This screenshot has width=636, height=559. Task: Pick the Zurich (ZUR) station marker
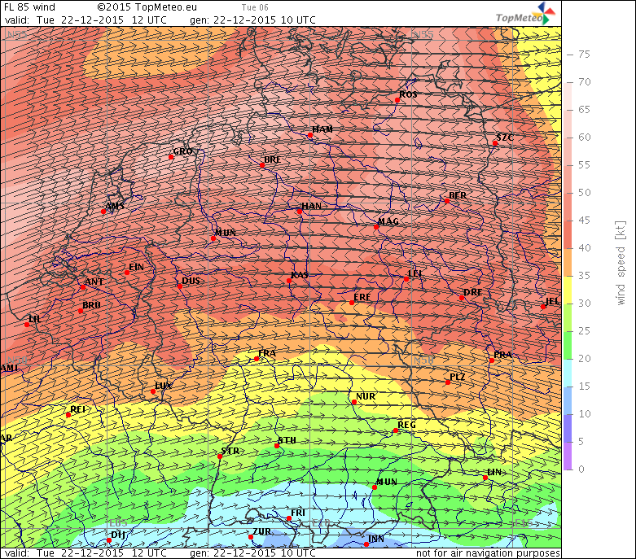(251, 537)
